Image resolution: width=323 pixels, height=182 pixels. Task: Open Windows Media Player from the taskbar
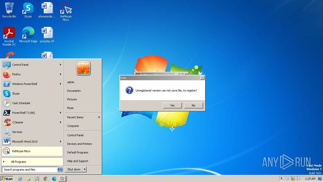point(37,179)
